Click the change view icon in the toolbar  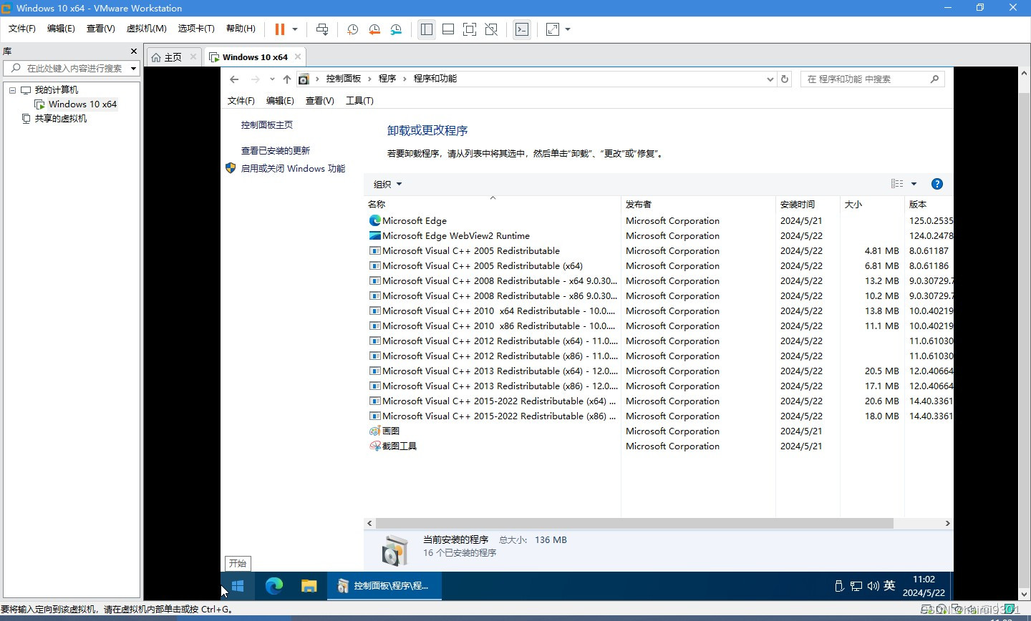pyautogui.click(x=897, y=184)
